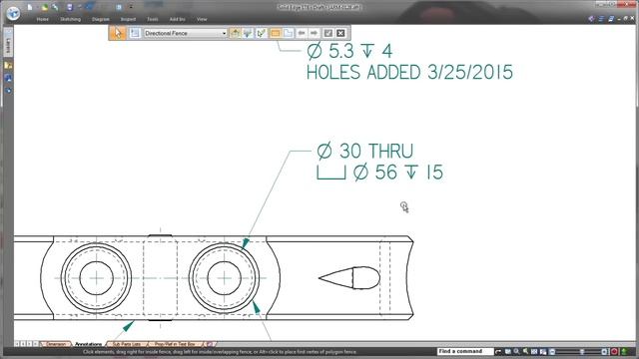
Task: Click the arrange windows icon at ribbon right
Action: click(x=611, y=19)
